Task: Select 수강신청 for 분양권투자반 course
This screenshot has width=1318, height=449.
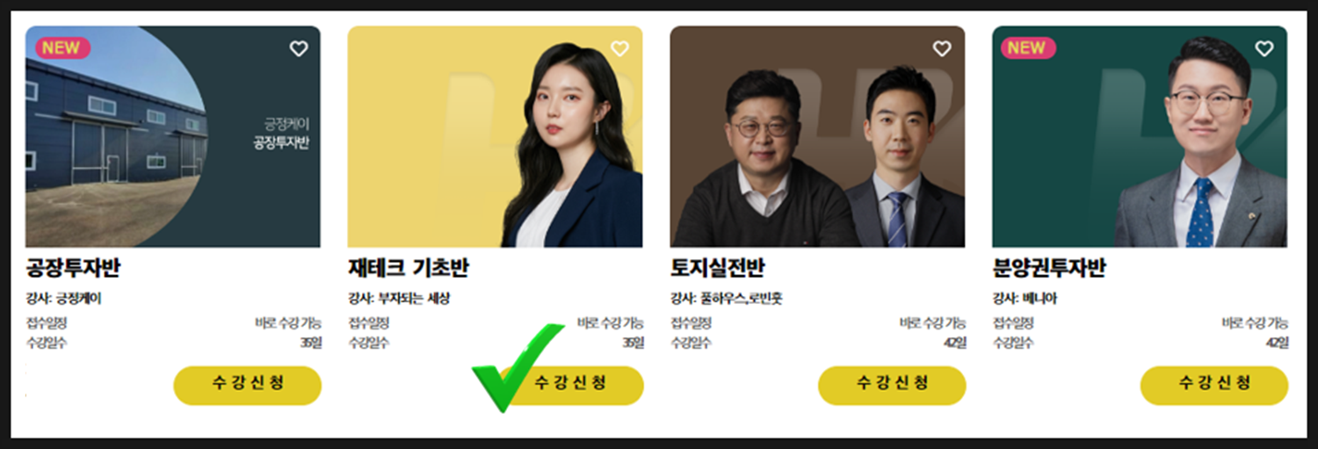Action: pyautogui.click(x=1214, y=385)
